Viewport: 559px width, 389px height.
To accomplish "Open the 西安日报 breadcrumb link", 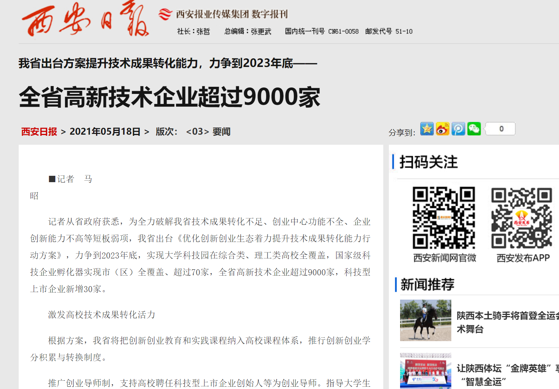I will 39,132.
